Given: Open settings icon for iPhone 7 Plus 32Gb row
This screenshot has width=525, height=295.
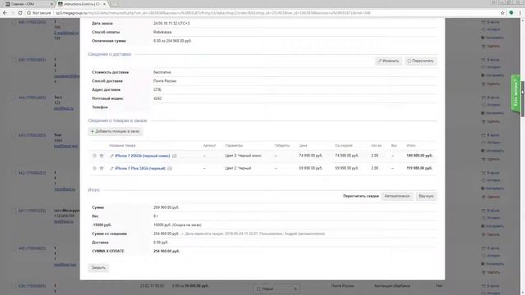Looking at the screenshot, I should pyautogui.click(x=94, y=169).
